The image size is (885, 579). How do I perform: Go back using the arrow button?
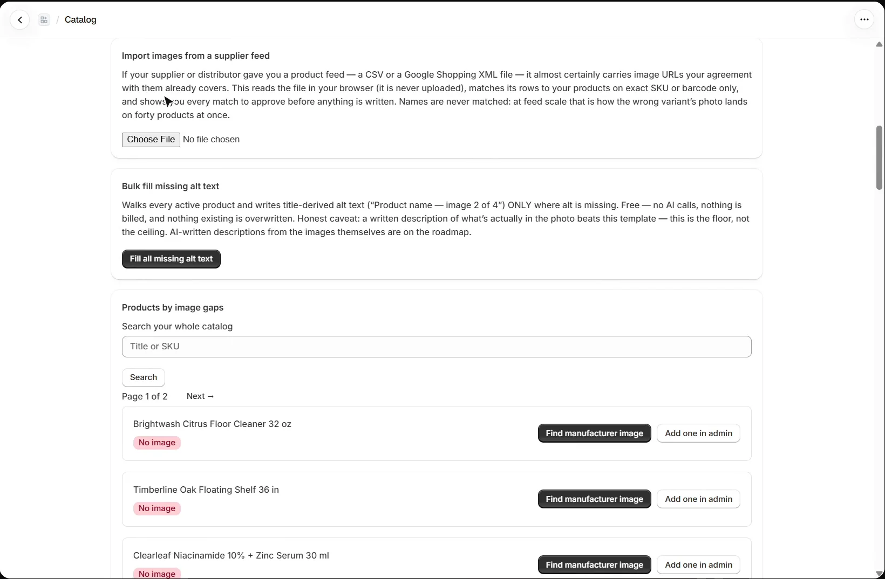coord(20,20)
